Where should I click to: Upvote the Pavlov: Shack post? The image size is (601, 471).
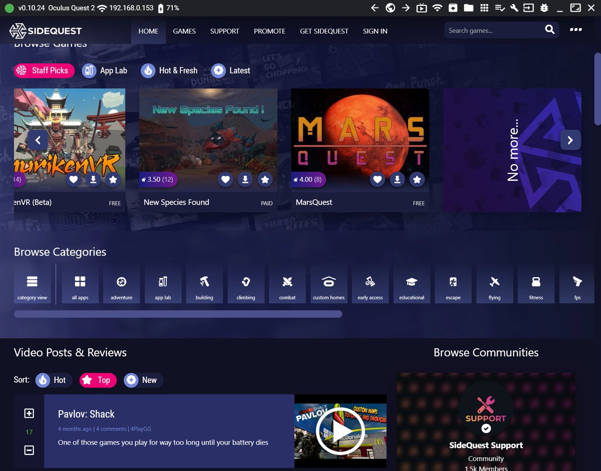(29, 413)
